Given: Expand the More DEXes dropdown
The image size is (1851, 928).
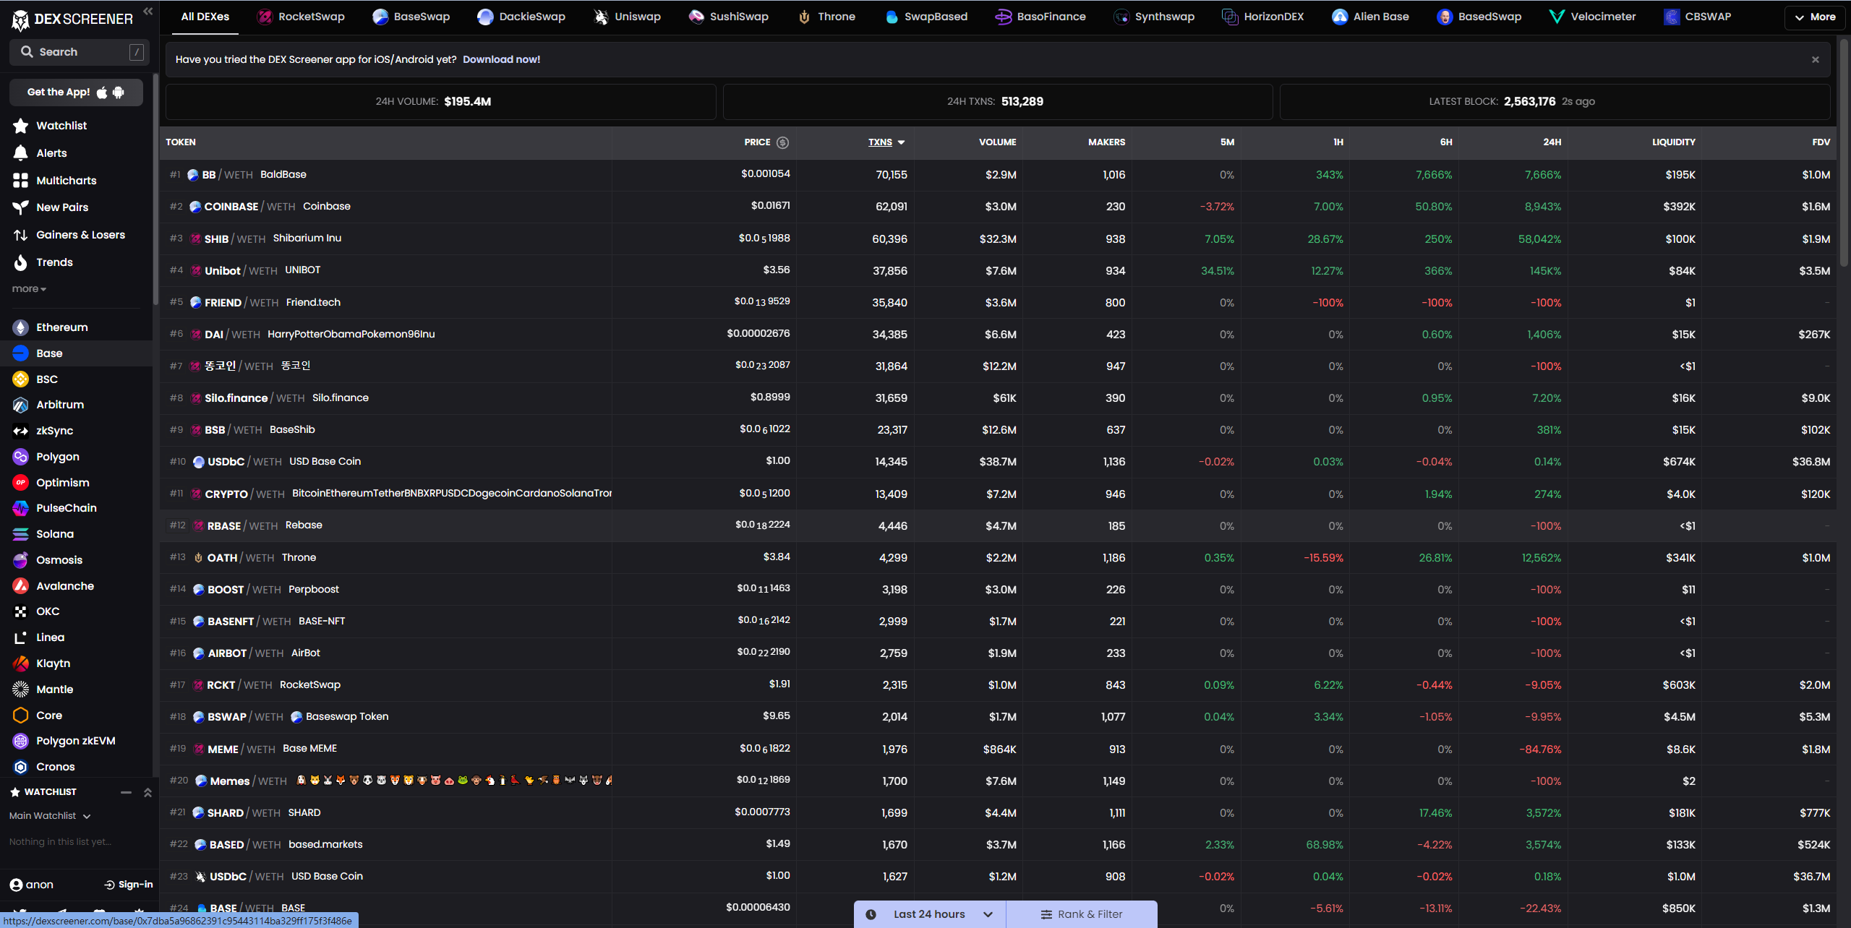Looking at the screenshot, I should tap(1813, 17).
